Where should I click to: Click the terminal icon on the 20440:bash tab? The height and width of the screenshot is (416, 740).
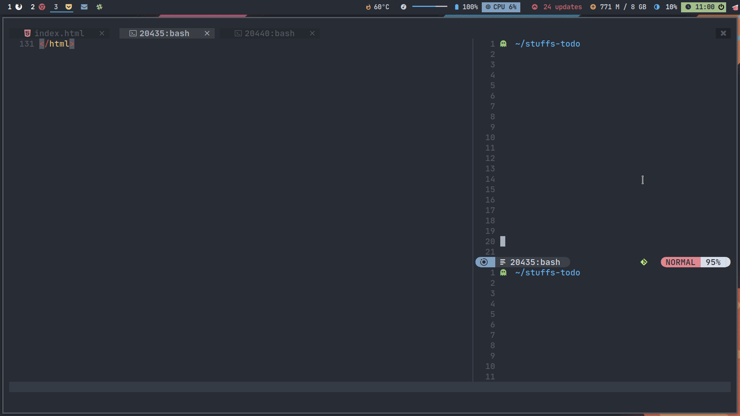point(239,33)
